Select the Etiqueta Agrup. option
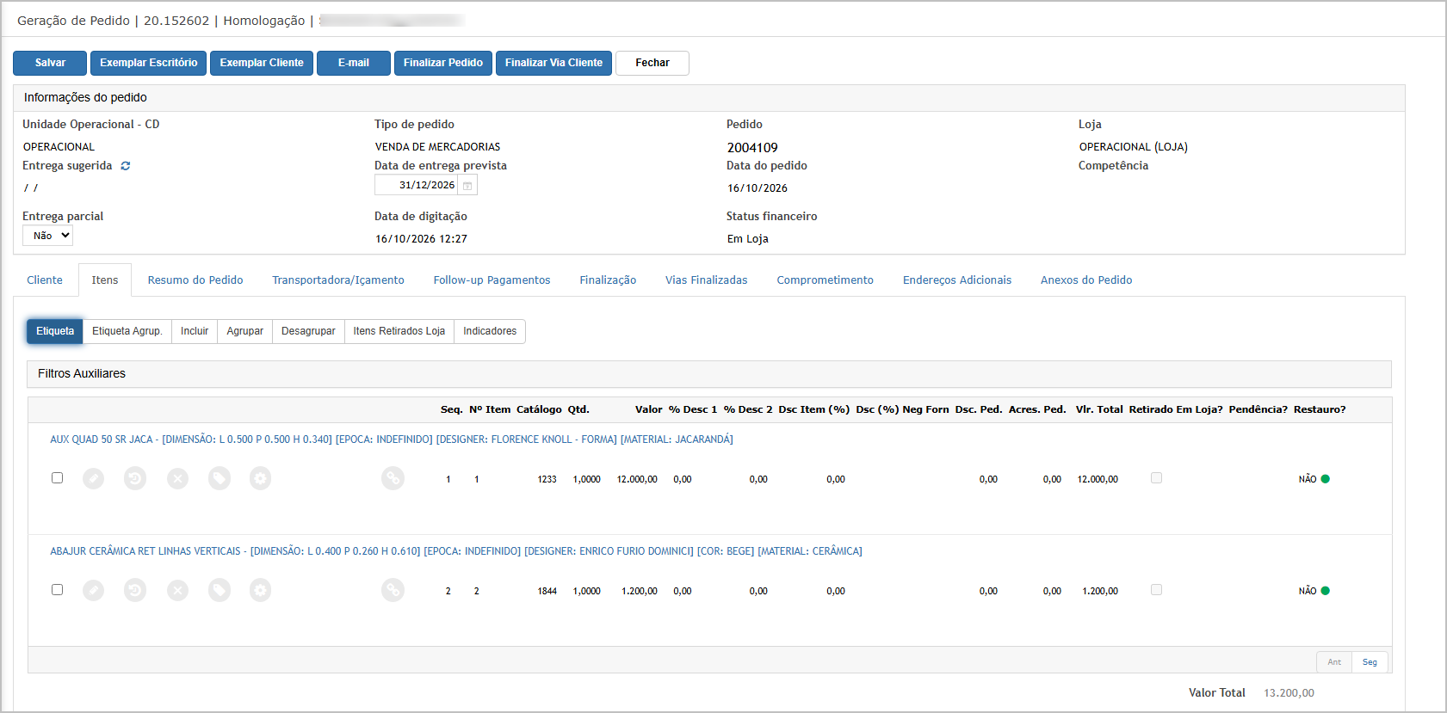The image size is (1447, 713). [x=127, y=331]
